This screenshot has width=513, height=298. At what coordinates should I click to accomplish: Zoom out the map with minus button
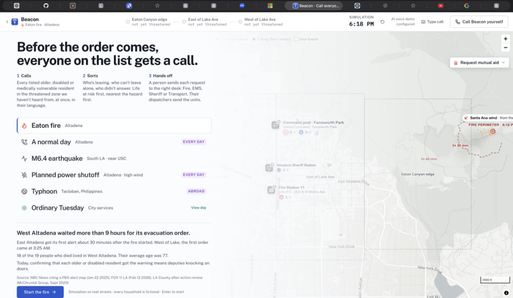coord(505,48)
